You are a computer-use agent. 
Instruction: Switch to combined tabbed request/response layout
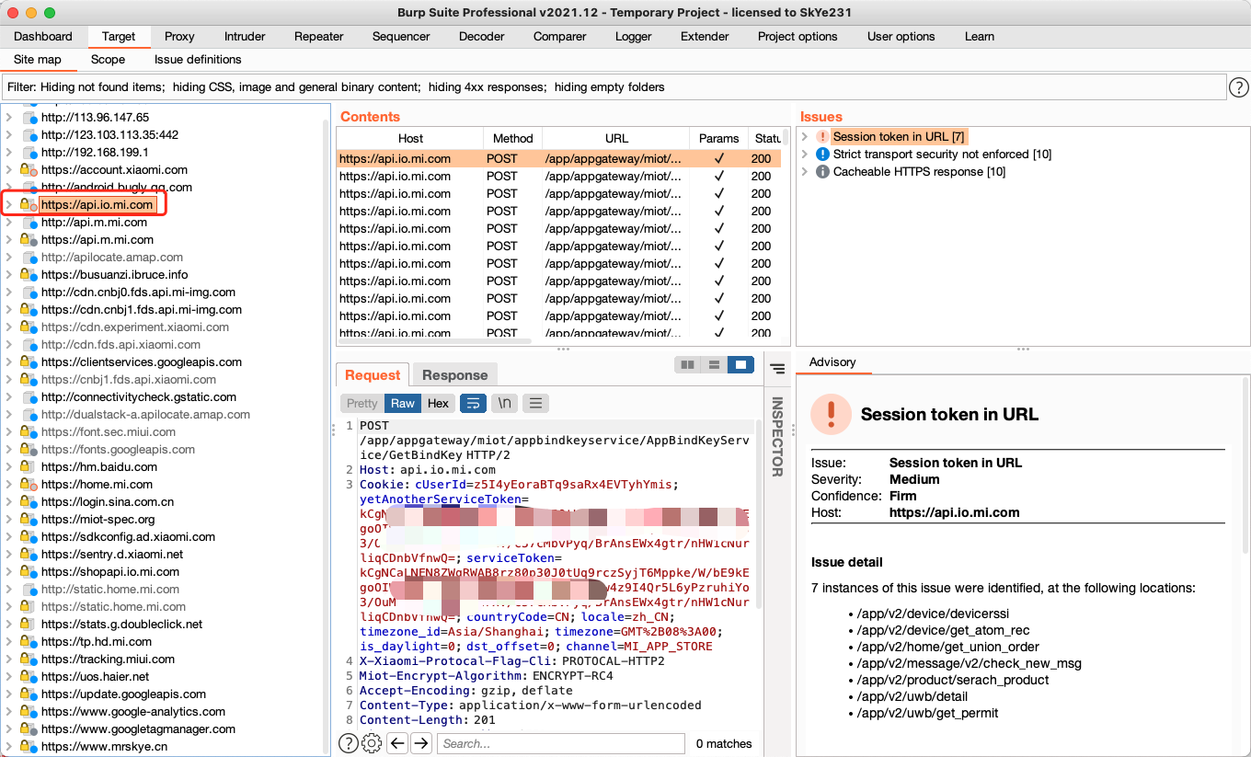740,365
